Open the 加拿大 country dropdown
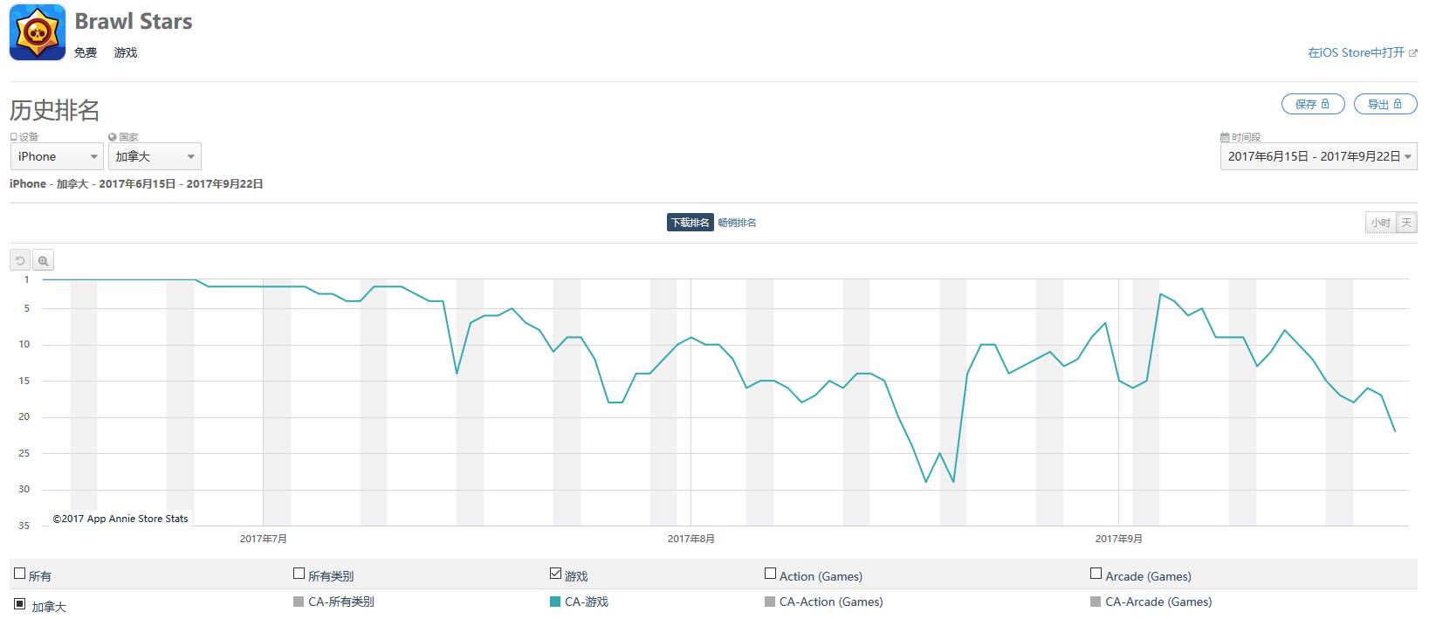The width and height of the screenshot is (1436, 619). (155, 156)
